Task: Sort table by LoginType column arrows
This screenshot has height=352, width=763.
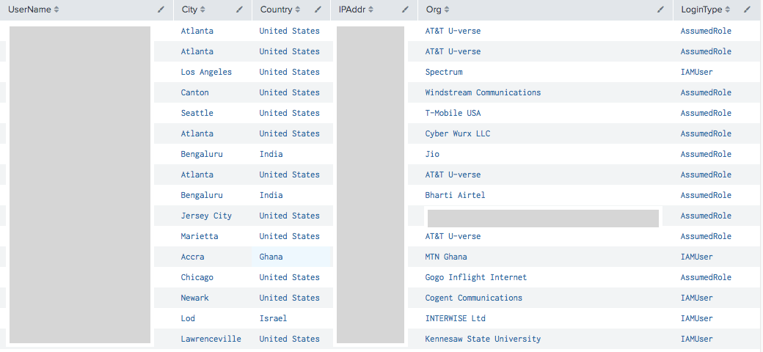Action: [728, 10]
